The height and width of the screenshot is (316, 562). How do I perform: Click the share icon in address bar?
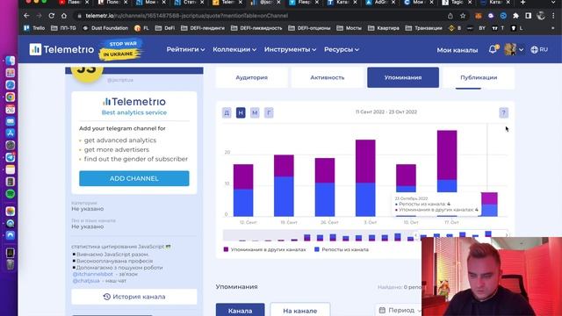[x=450, y=16]
